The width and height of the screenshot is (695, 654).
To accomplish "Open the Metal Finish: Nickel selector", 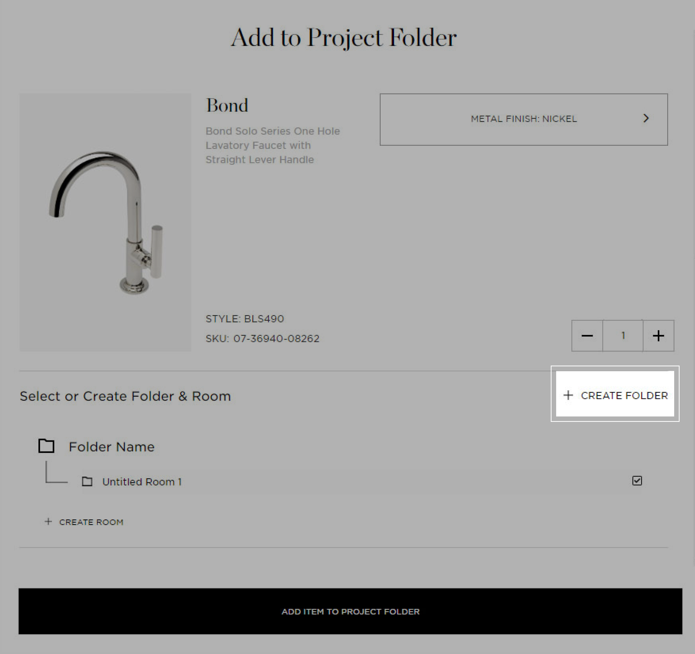I will coord(524,119).
